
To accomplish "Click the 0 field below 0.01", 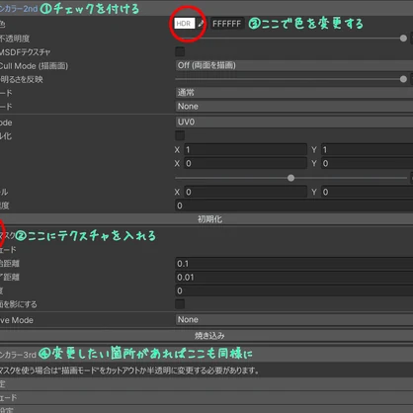I will pyautogui.click(x=293, y=290).
